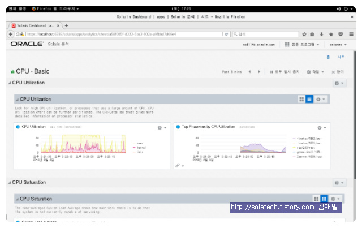Image resolution: width=362 pixels, height=228 pixels.
Task: Open CPU Saturation section gear menu
Action: click(x=339, y=183)
